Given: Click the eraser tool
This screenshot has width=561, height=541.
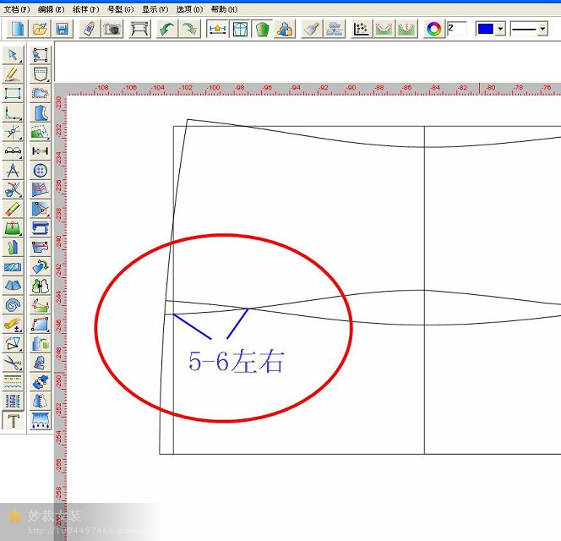Looking at the screenshot, I should pos(13,209).
